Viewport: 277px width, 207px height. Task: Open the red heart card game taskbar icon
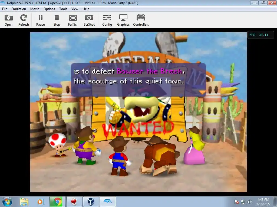tap(74, 202)
